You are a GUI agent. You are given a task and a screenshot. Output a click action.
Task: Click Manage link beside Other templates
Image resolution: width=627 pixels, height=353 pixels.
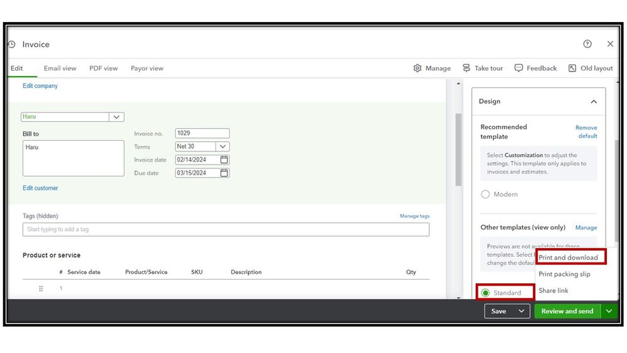click(586, 228)
